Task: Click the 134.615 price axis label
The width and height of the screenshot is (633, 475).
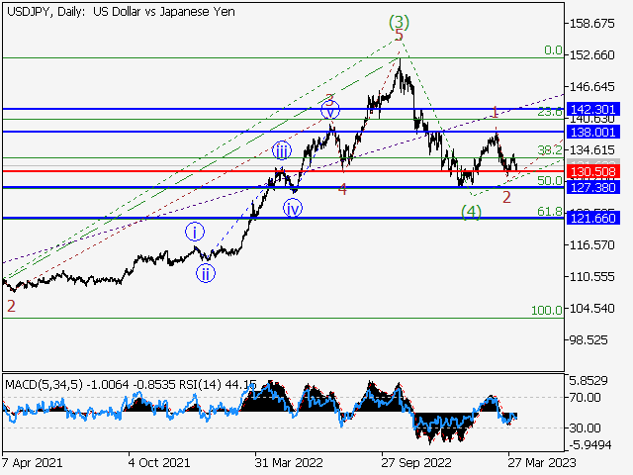Action: tap(591, 149)
